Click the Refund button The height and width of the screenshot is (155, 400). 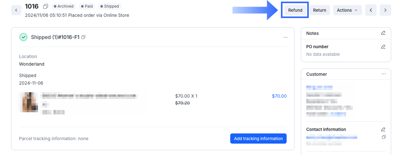[295, 10]
